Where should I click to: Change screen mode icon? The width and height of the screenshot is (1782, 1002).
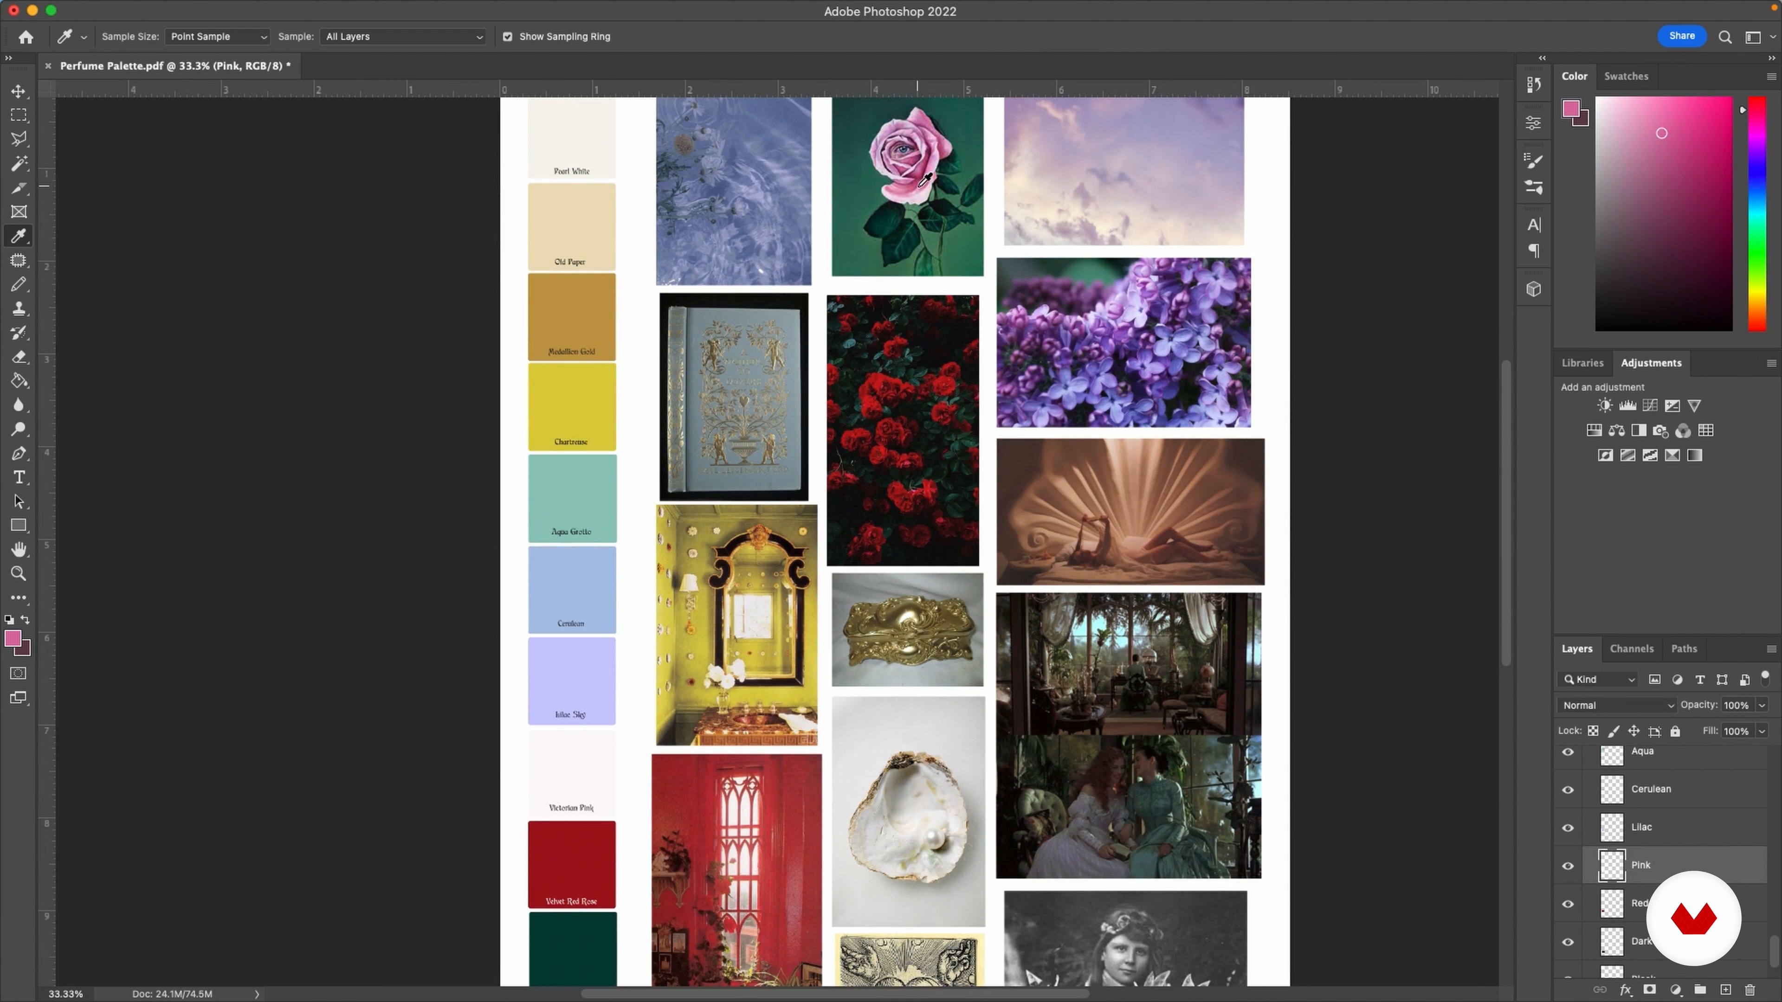tap(19, 698)
